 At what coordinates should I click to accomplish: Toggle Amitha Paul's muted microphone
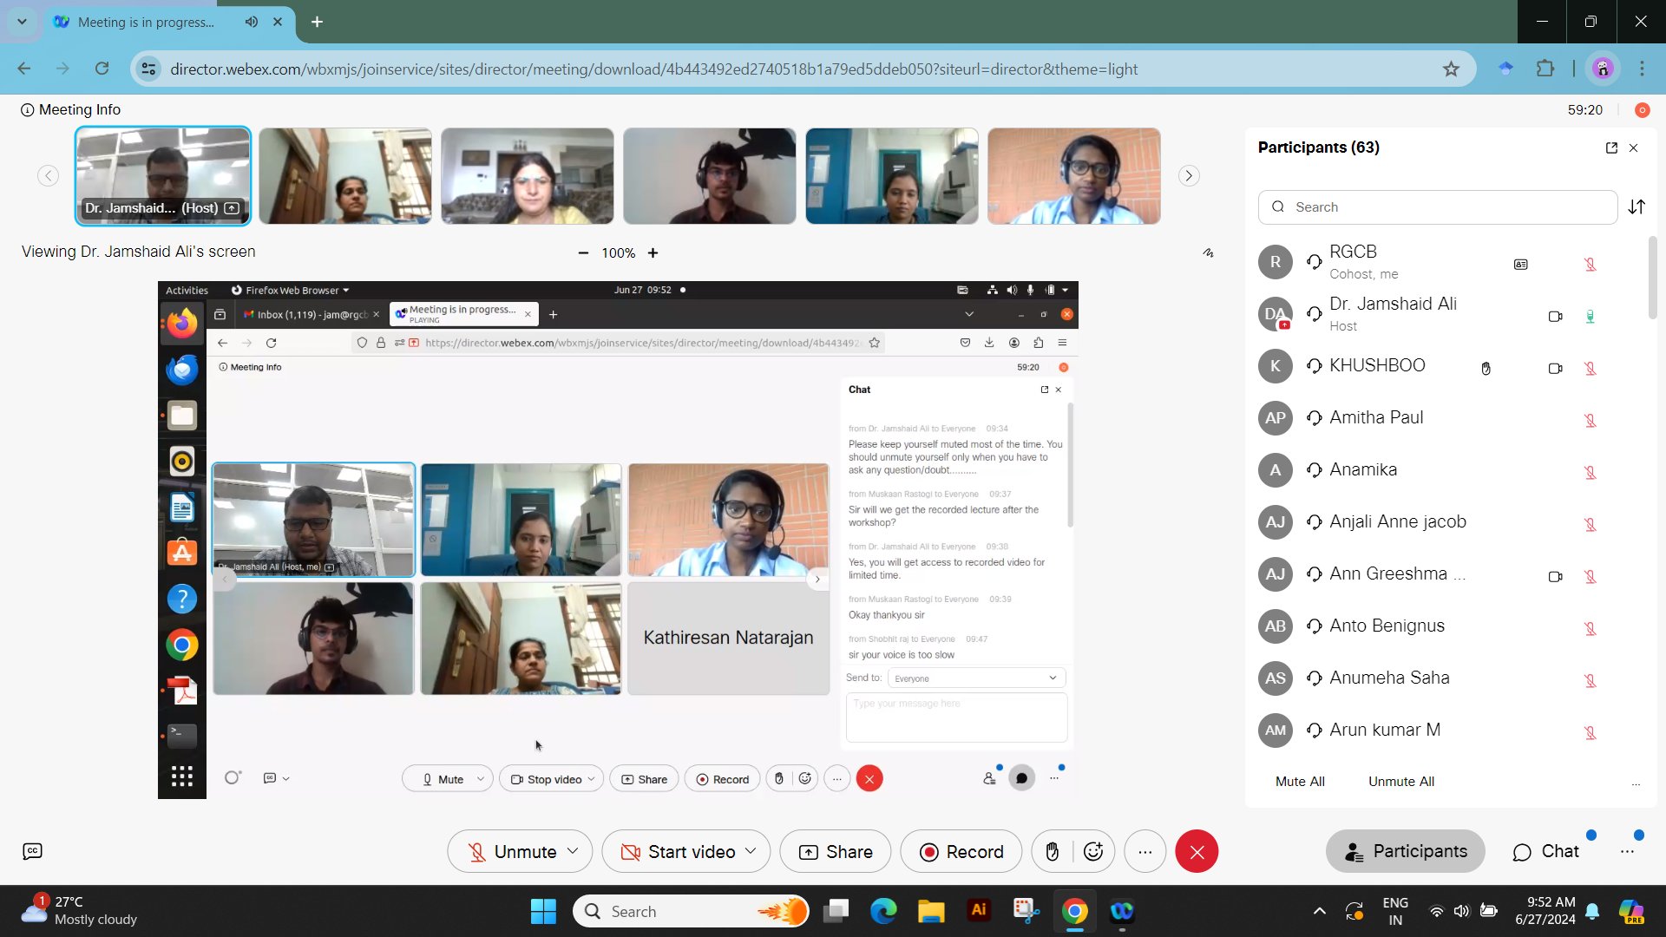click(1591, 420)
